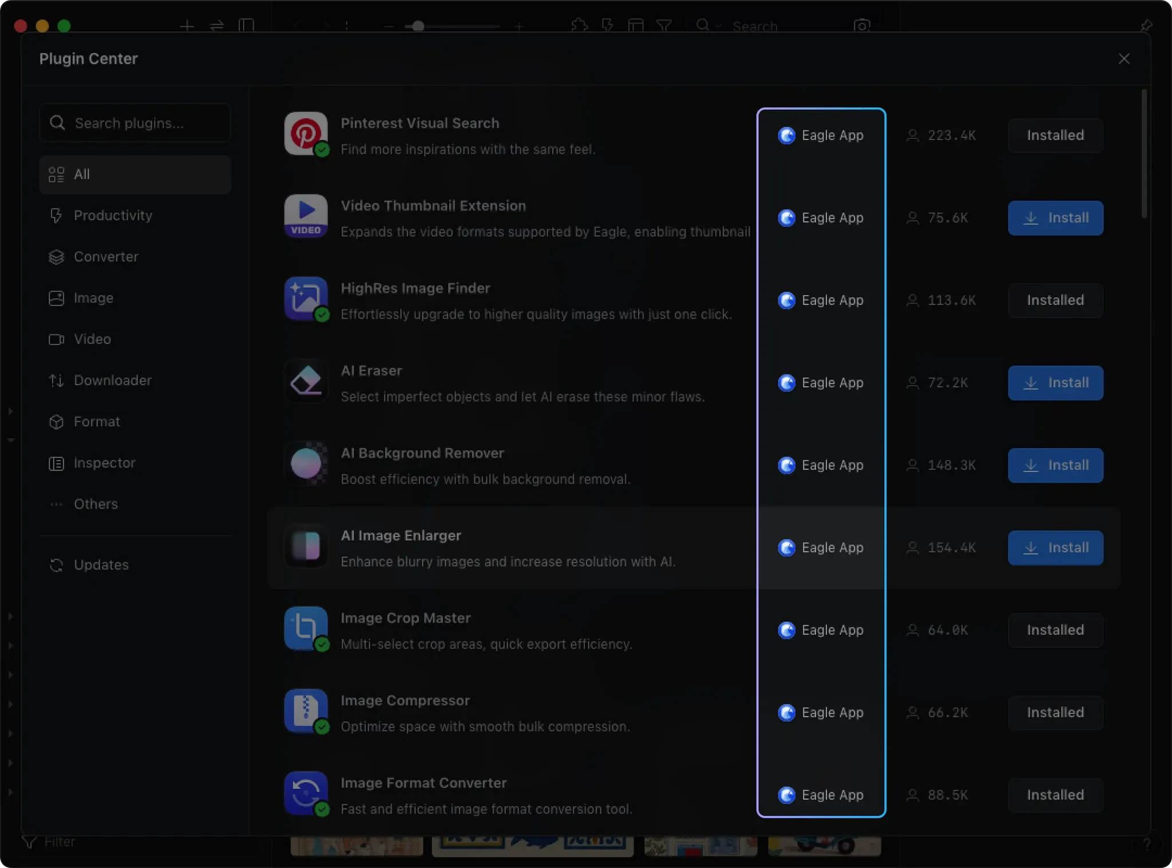Screen dimensions: 1172x868
Task: Click Installed button for Image Crop Master
Action: 1055,630
